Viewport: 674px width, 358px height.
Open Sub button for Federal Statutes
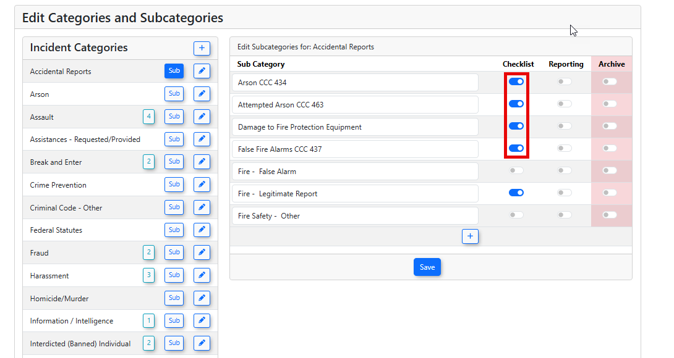174,230
